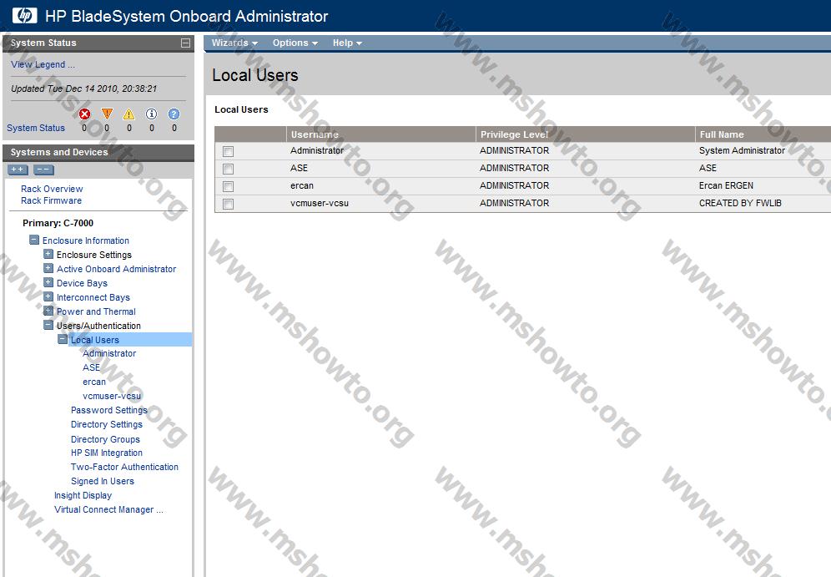Check the Administrator user checkbox
Screen dimensions: 831x577
(228, 152)
